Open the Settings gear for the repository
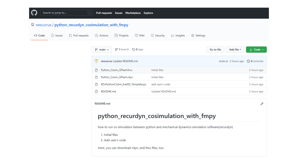The width and height of the screenshot is (298, 167). [x=198, y=35]
